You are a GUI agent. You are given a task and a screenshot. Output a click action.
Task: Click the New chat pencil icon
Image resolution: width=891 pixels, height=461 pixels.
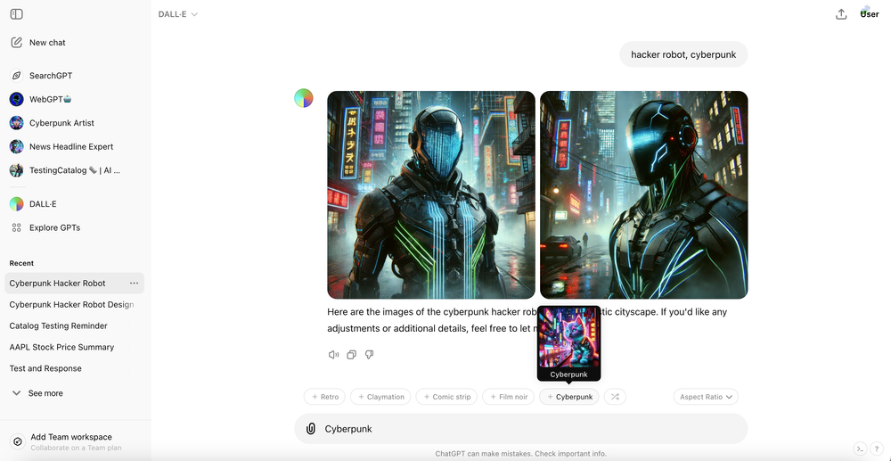pyautogui.click(x=17, y=43)
